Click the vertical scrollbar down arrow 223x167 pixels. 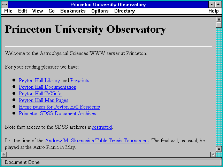tap(219, 149)
